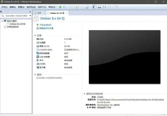
Task: Collapse the 设备 devices section
Action: (x=35, y=35)
